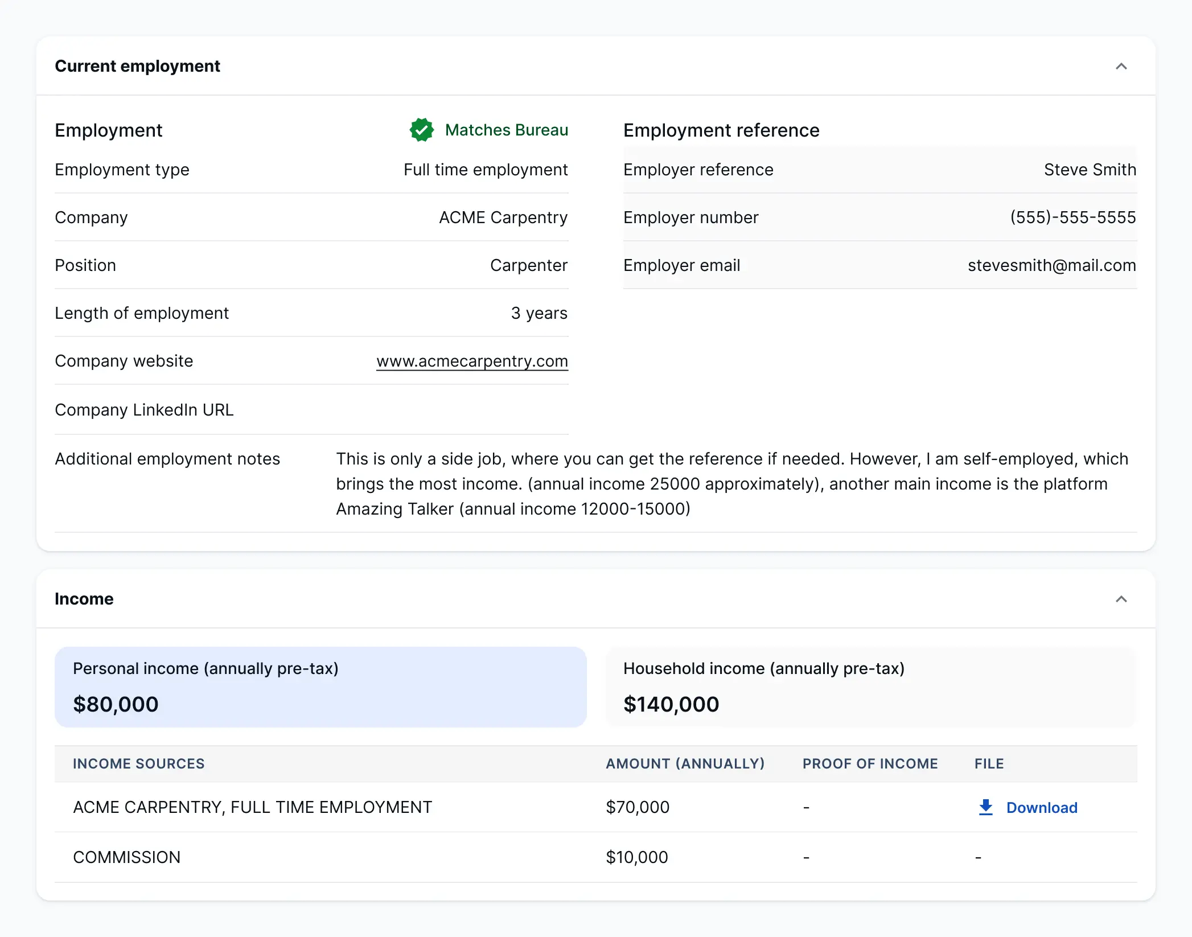Viewport: 1192px width, 937px height.
Task: Click the Current employment header title
Action: 137,66
